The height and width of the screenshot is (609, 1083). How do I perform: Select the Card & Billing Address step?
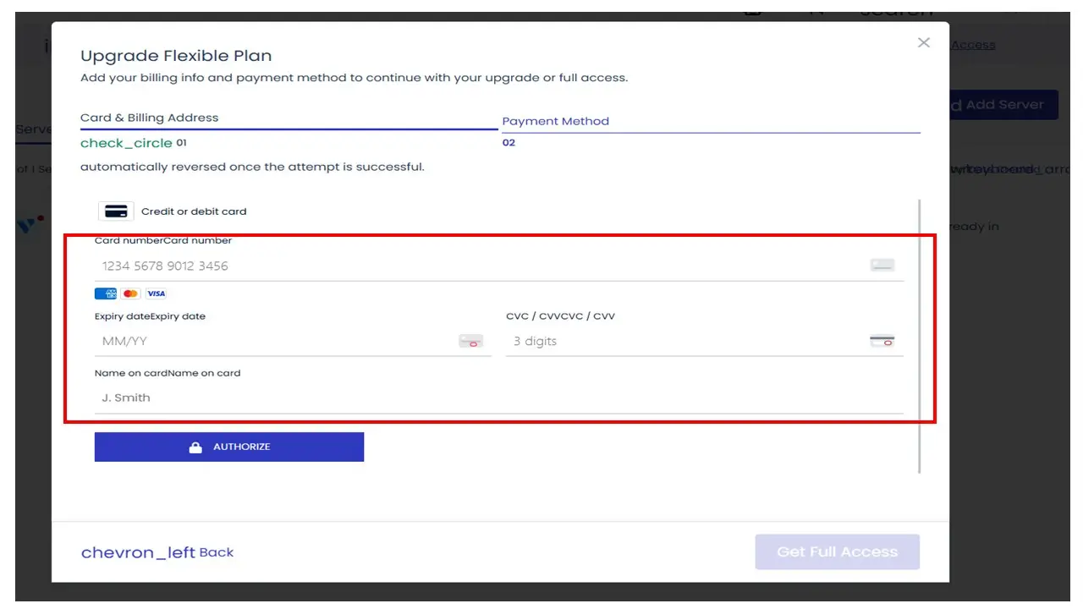(x=150, y=118)
